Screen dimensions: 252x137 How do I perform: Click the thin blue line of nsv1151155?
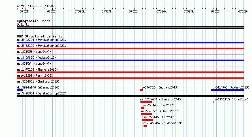[x=228, y=102]
